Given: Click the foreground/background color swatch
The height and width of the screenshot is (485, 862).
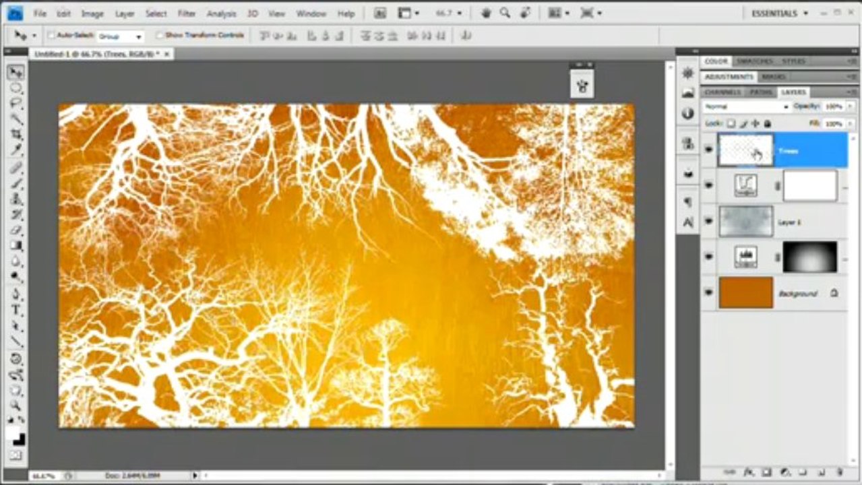Looking at the screenshot, I should pyautogui.click(x=16, y=436).
